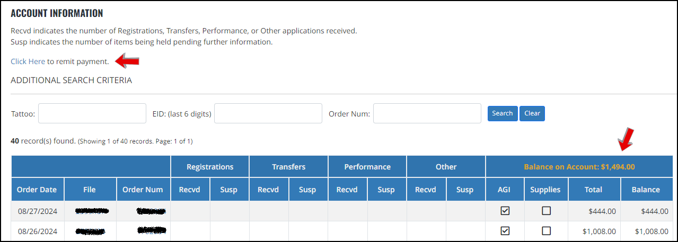Click the Registrations group header
The image size is (678, 242).
pos(210,167)
